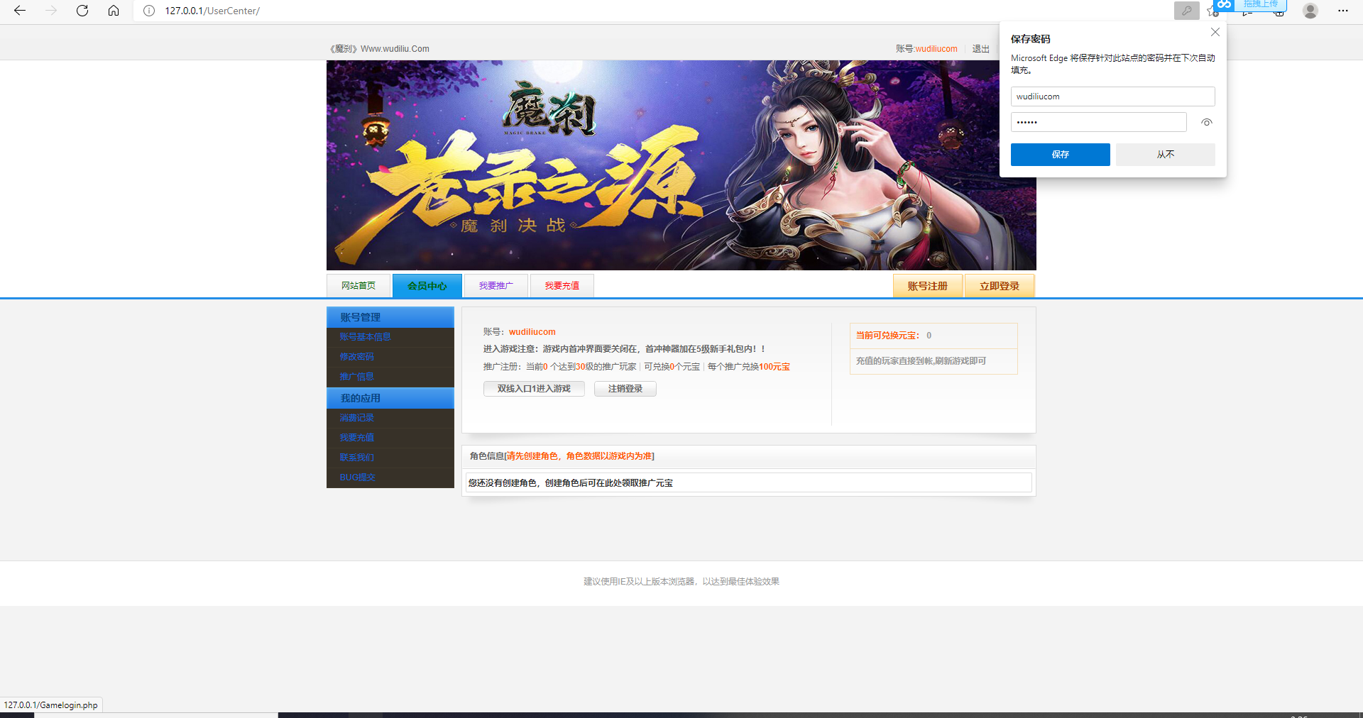Click the masked password field in the popup
This screenshot has width=1363, height=718.
[x=1098, y=122]
